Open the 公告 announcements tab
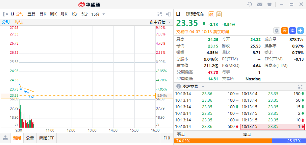This screenshot has width=306, height=145. pyautogui.click(x=30, y=138)
